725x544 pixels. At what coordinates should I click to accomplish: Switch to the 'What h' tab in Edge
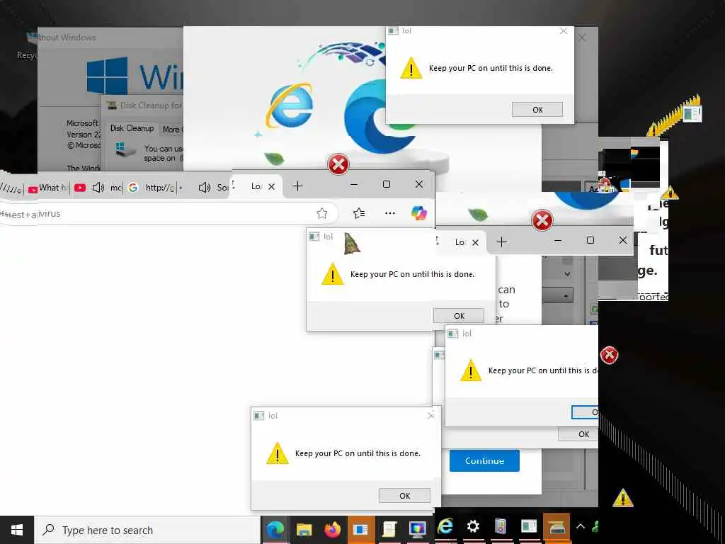coord(48,187)
